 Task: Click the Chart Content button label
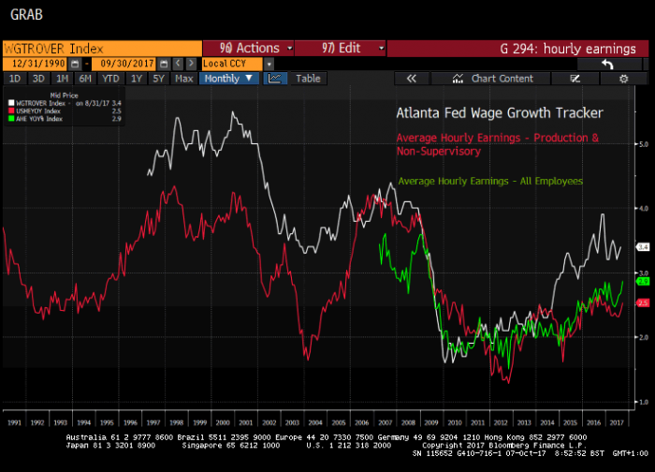click(502, 79)
